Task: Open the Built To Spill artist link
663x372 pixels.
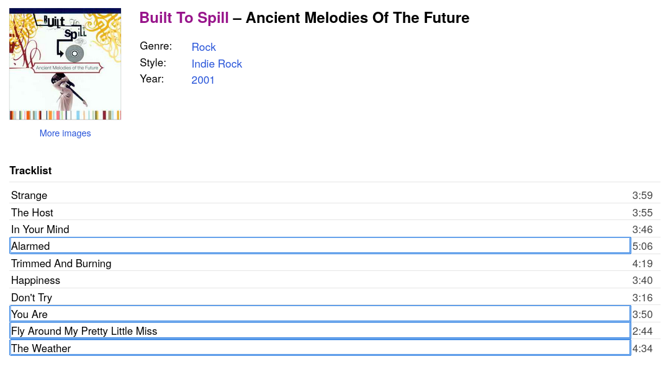Action: pyautogui.click(x=184, y=18)
